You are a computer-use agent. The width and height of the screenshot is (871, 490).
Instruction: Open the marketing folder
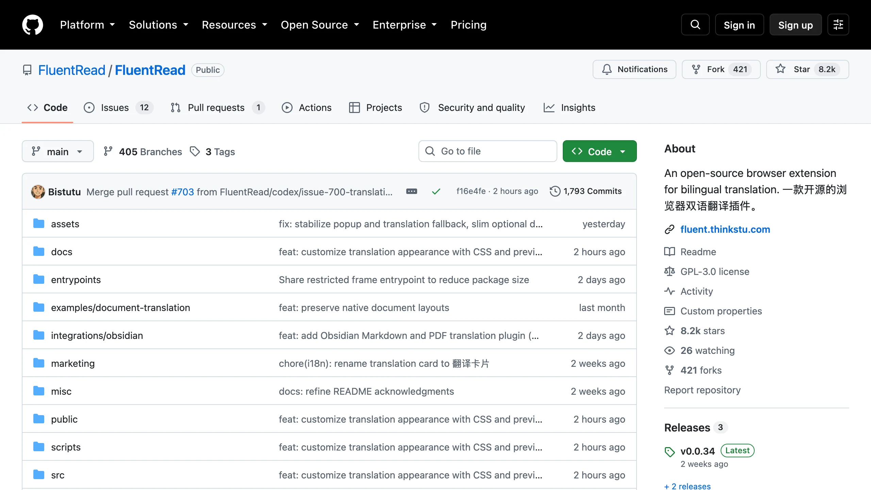click(x=73, y=363)
